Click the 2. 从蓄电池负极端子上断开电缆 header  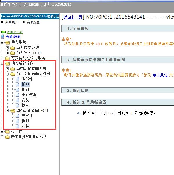point(118,60)
